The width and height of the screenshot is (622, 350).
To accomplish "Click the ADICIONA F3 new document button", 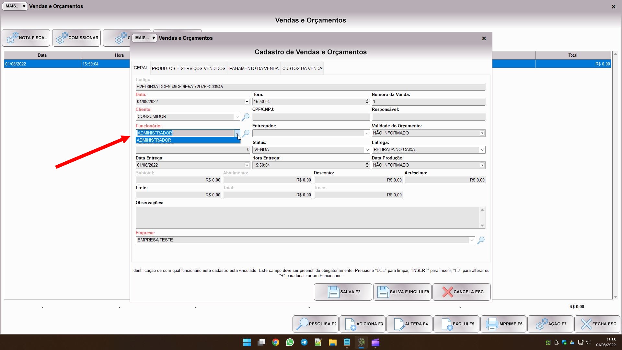I will 363,324.
